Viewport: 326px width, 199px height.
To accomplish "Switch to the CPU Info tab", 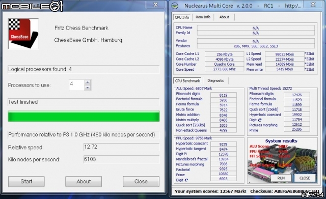I will tap(182, 17).
